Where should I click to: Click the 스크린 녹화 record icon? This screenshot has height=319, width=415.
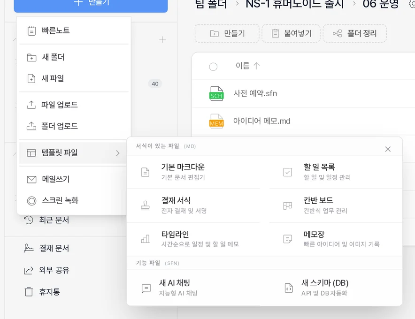coord(31,201)
